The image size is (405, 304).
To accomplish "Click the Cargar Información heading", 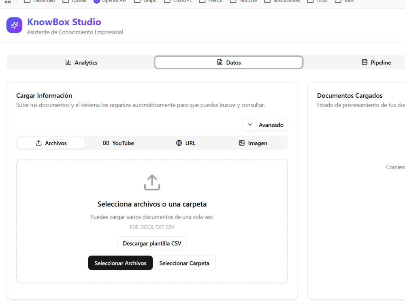I will click(x=44, y=95).
